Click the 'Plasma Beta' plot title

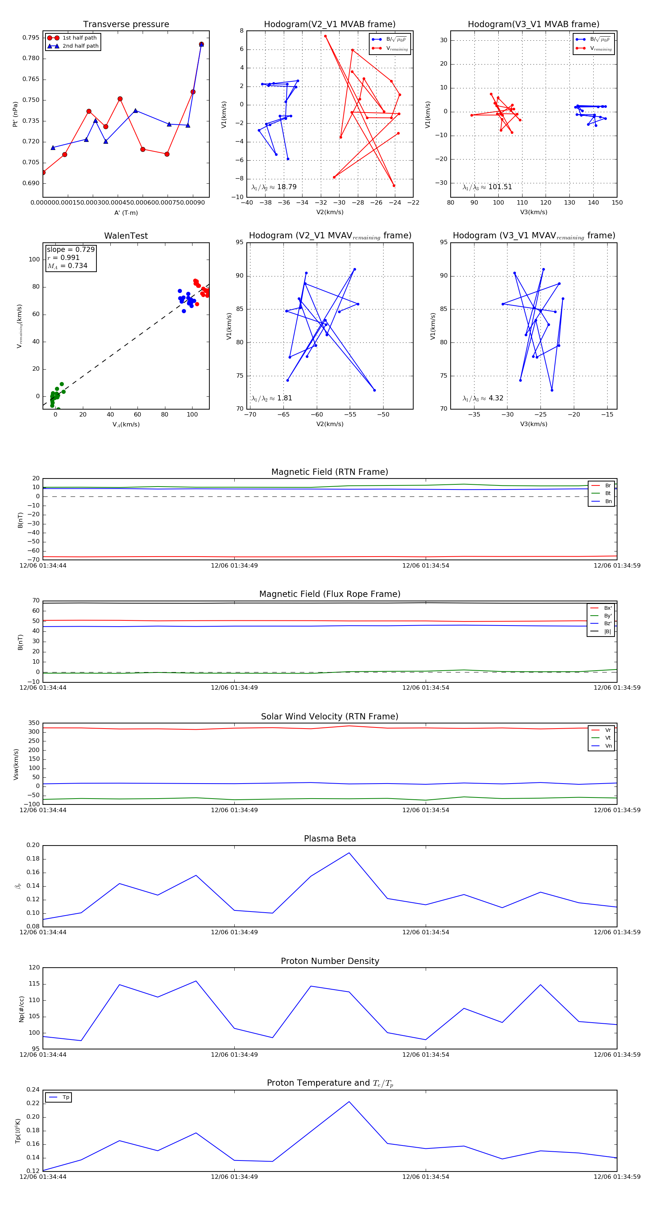tap(330, 839)
